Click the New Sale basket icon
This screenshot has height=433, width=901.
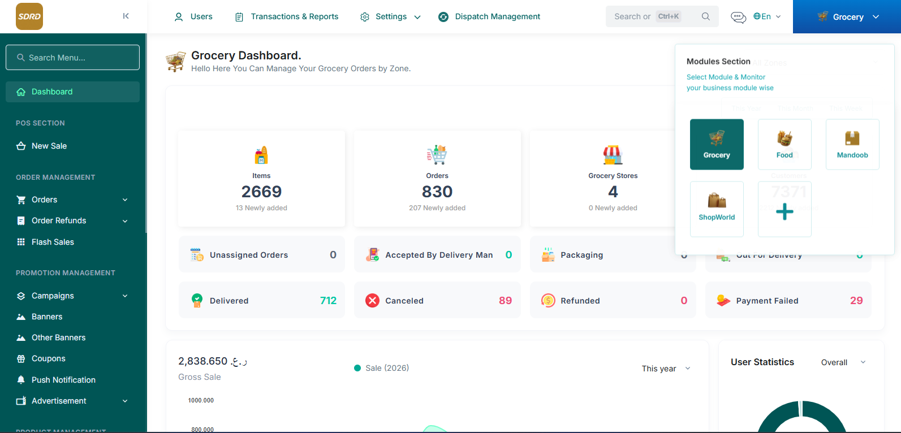(21, 146)
